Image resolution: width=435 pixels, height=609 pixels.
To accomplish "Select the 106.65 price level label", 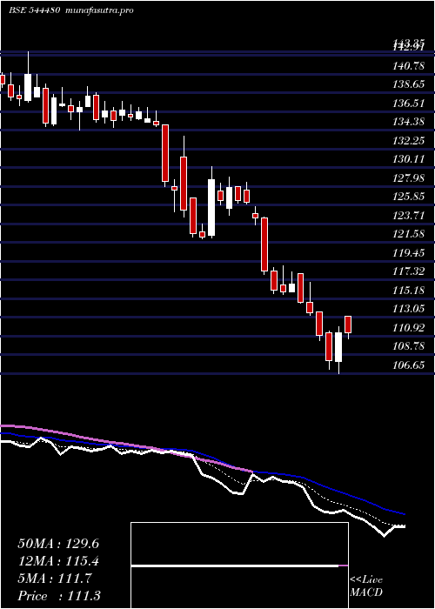I will point(409,365).
